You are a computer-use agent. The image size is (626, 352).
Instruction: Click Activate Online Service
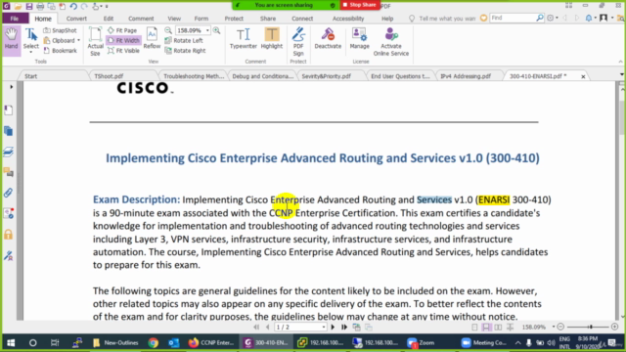[x=391, y=41]
